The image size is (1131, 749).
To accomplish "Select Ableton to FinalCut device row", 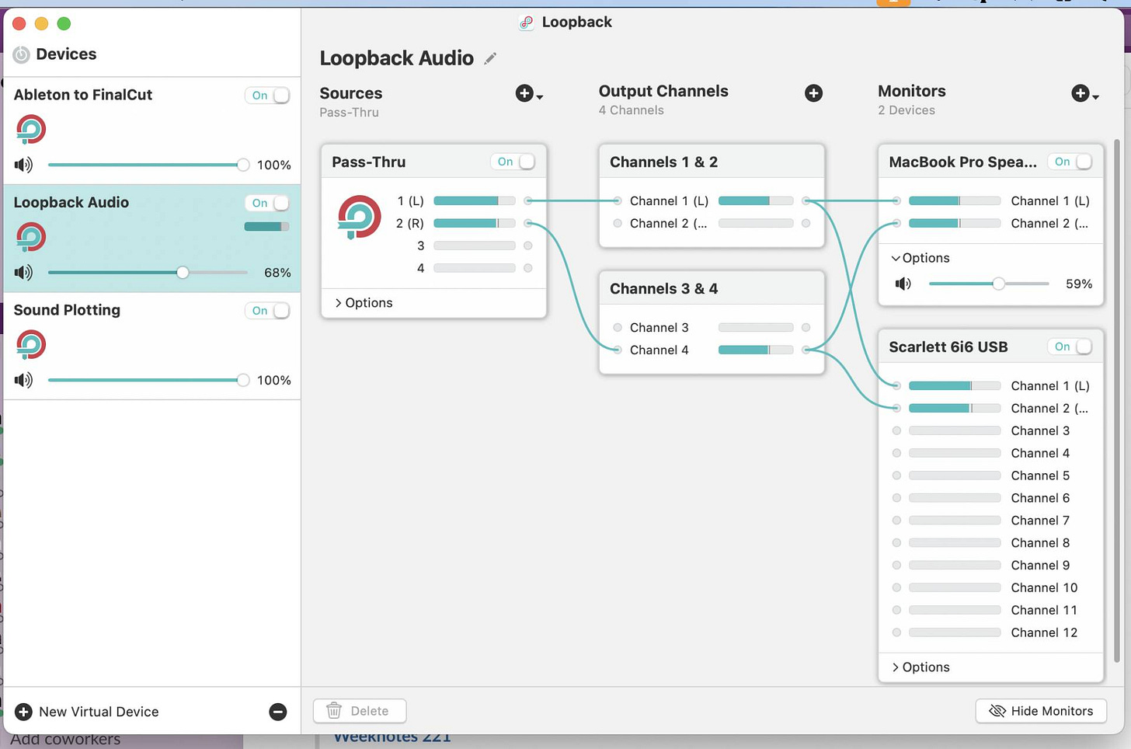I will click(152, 131).
